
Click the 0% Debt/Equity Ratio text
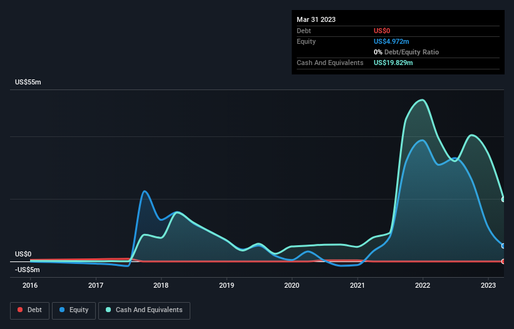coord(406,52)
